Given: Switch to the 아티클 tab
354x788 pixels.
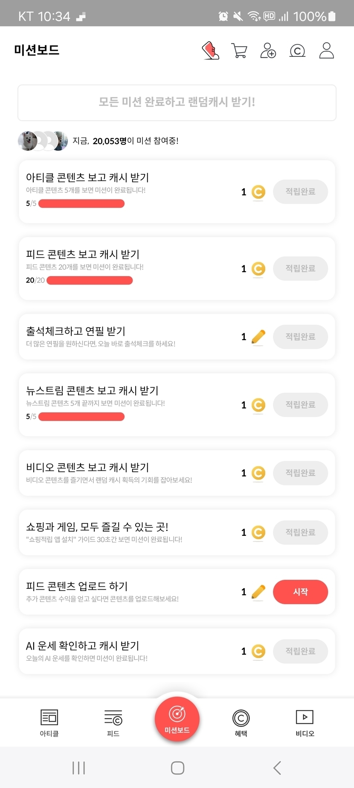Looking at the screenshot, I should (49, 723).
